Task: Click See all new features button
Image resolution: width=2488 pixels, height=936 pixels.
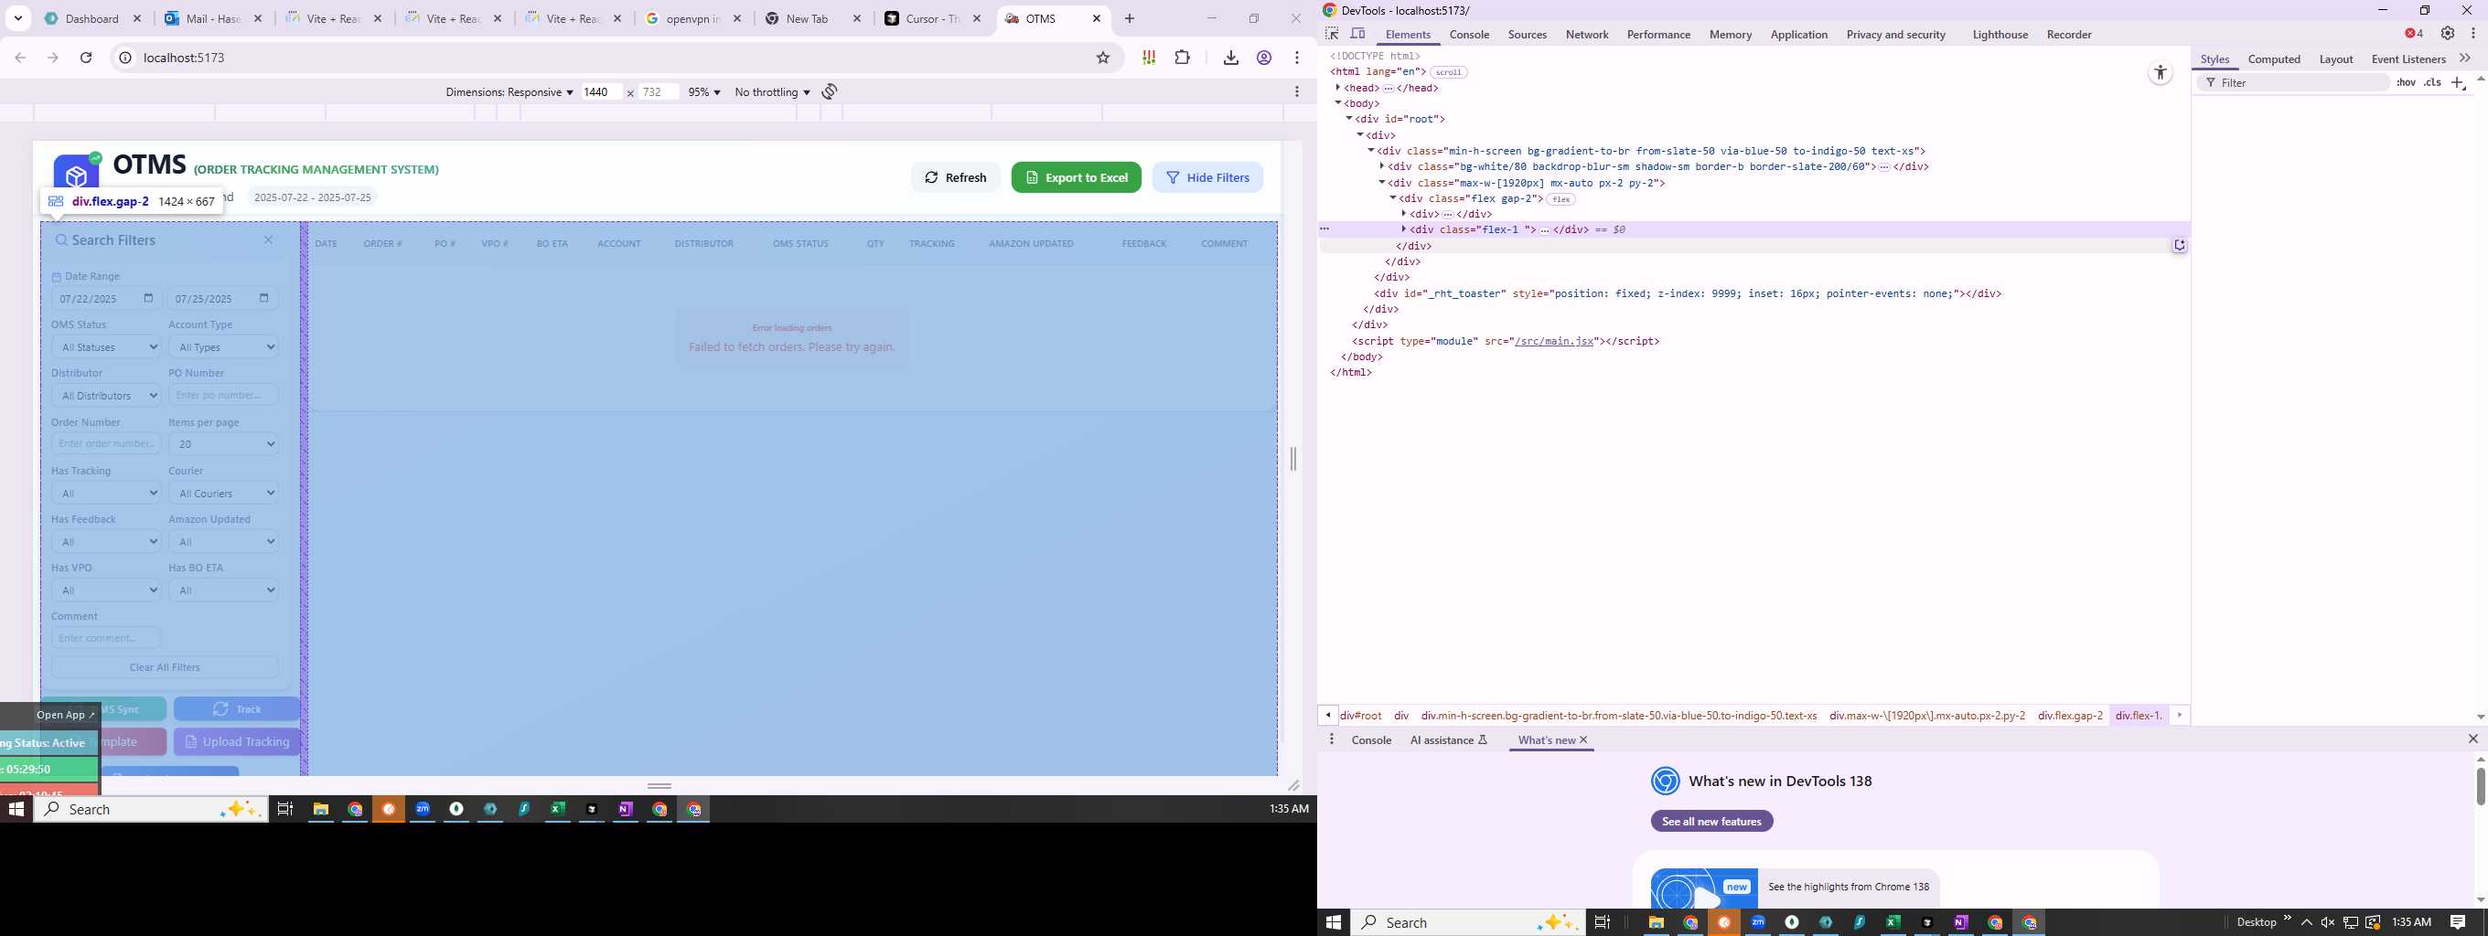Action: point(1711,821)
